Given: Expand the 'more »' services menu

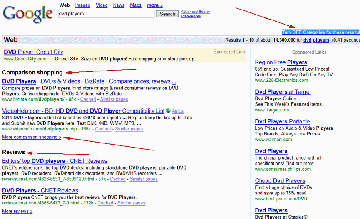Looking at the screenshot, I should click(155, 5).
